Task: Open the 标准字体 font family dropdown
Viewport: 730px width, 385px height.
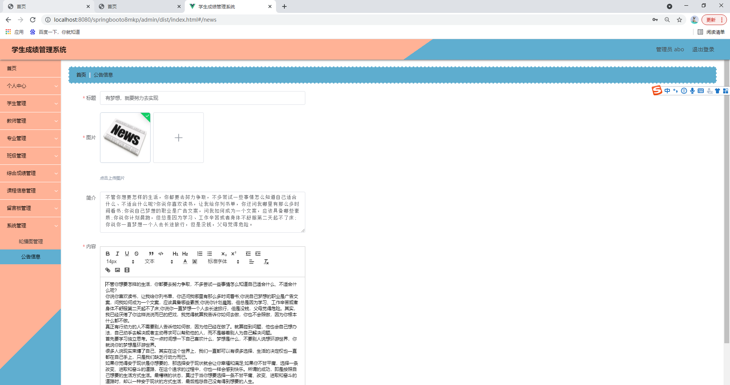Action: click(x=224, y=262)
